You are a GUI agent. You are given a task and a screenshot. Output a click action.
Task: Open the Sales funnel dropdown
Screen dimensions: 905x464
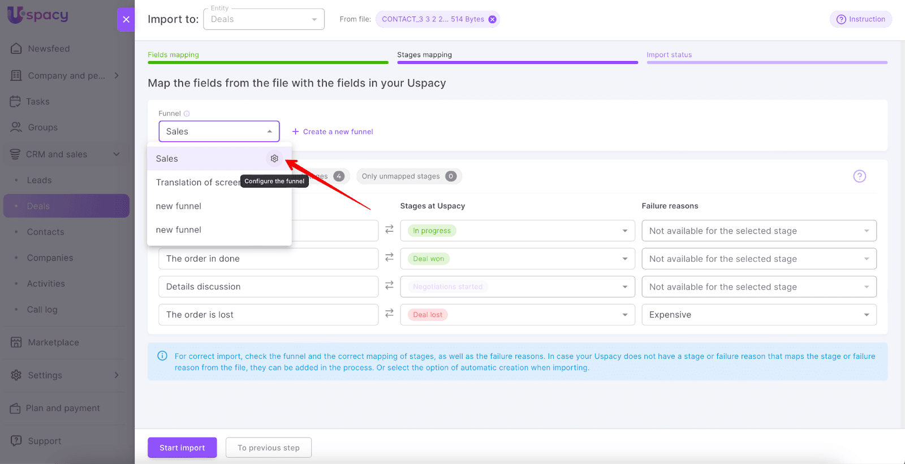pyautogui.click(x=219, y=132)
